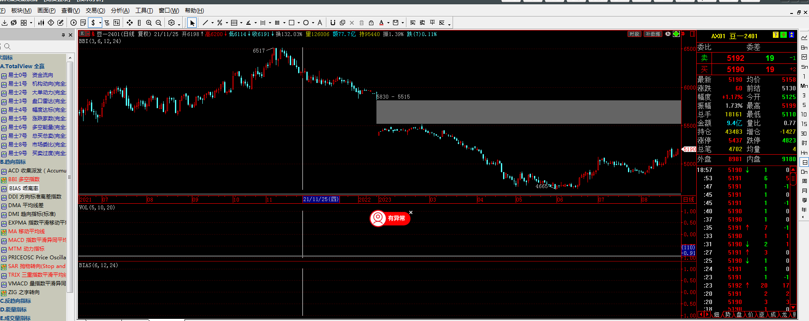The width and height of the screenshot is (809, 321).
Task: Click scroll-down arrow of the tick list
Action: [793, 308]
